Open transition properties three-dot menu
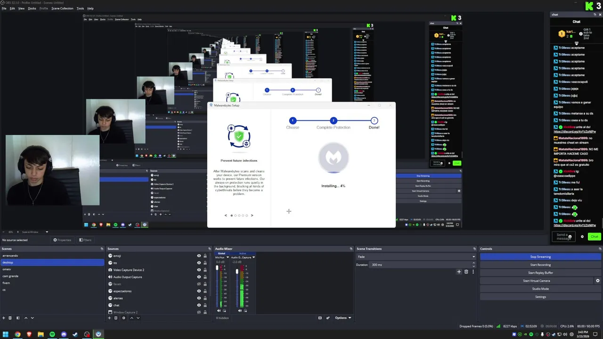 pyautogui.click(x=473, y=272)
